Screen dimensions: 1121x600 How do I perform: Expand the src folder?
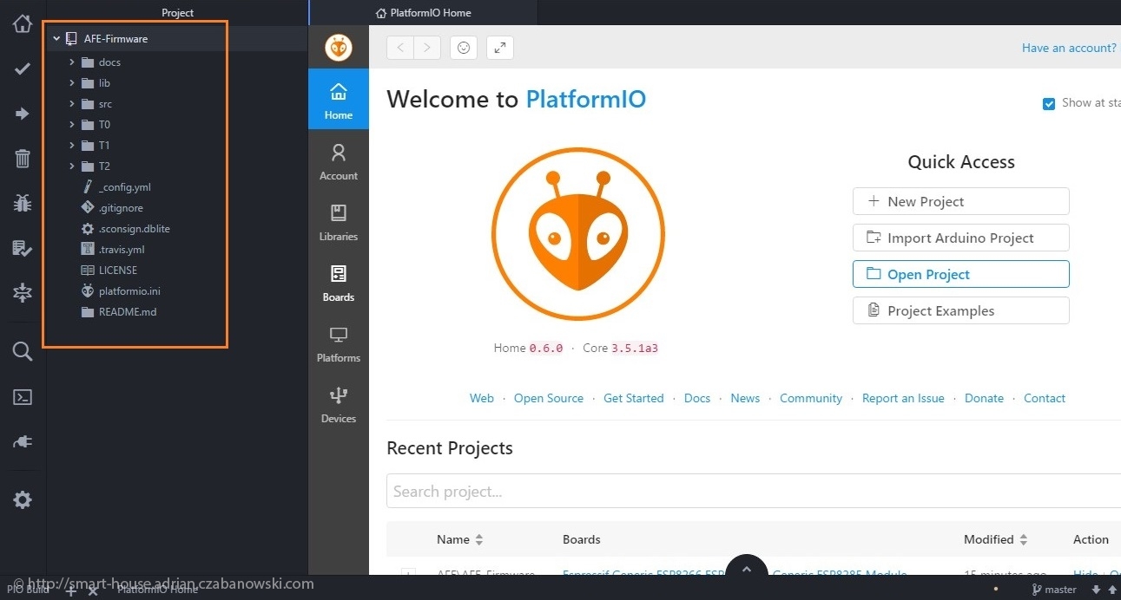[x=72, y=104]
